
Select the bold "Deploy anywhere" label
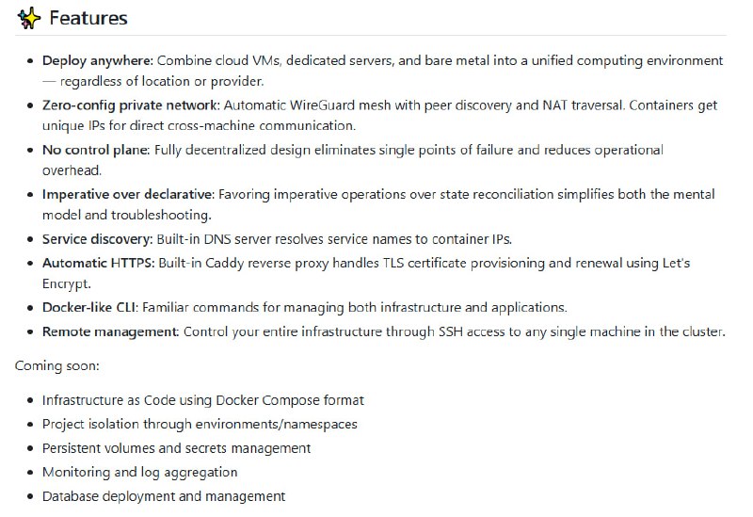[x=97, y=61]
